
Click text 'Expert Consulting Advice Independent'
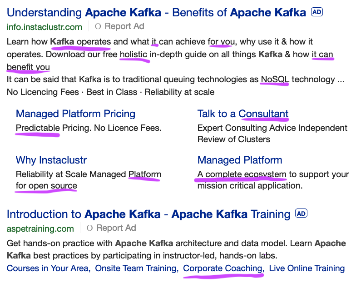(x=272, y=128)
